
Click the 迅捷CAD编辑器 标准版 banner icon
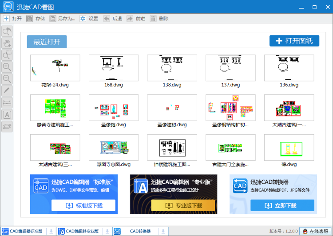pyautogui.click(x=41, y=186)
